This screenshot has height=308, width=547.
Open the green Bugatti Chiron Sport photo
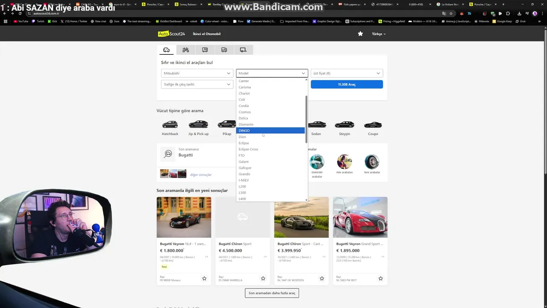(x=301, y=217)
